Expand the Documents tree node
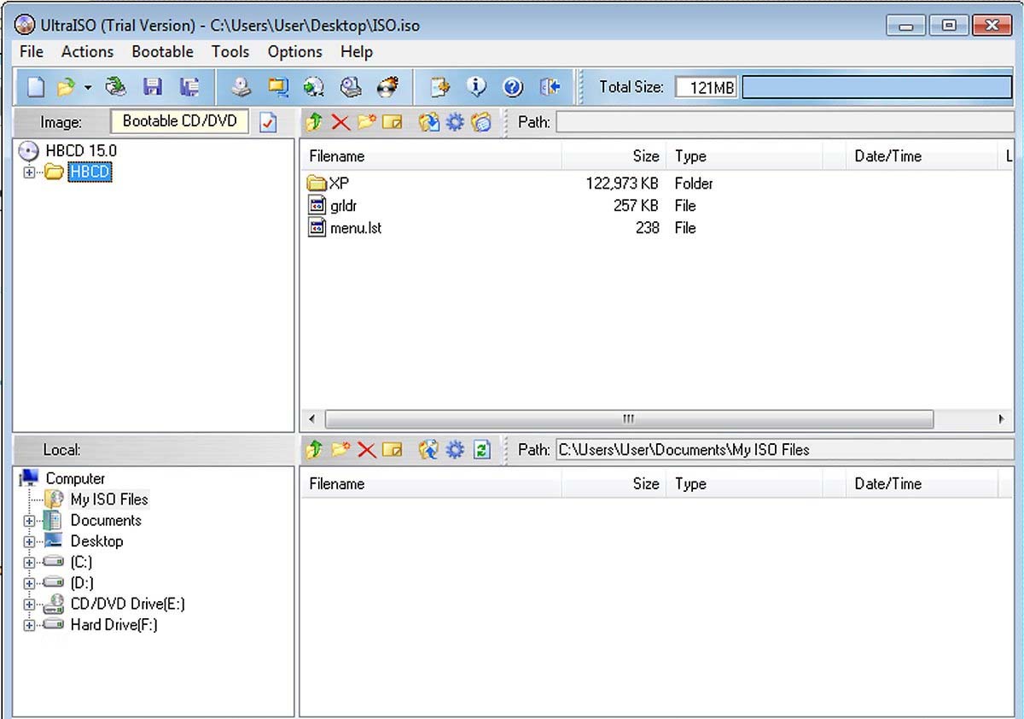Screen dimensions: 1024x719 pyautogui.click(x=30, y=521)
